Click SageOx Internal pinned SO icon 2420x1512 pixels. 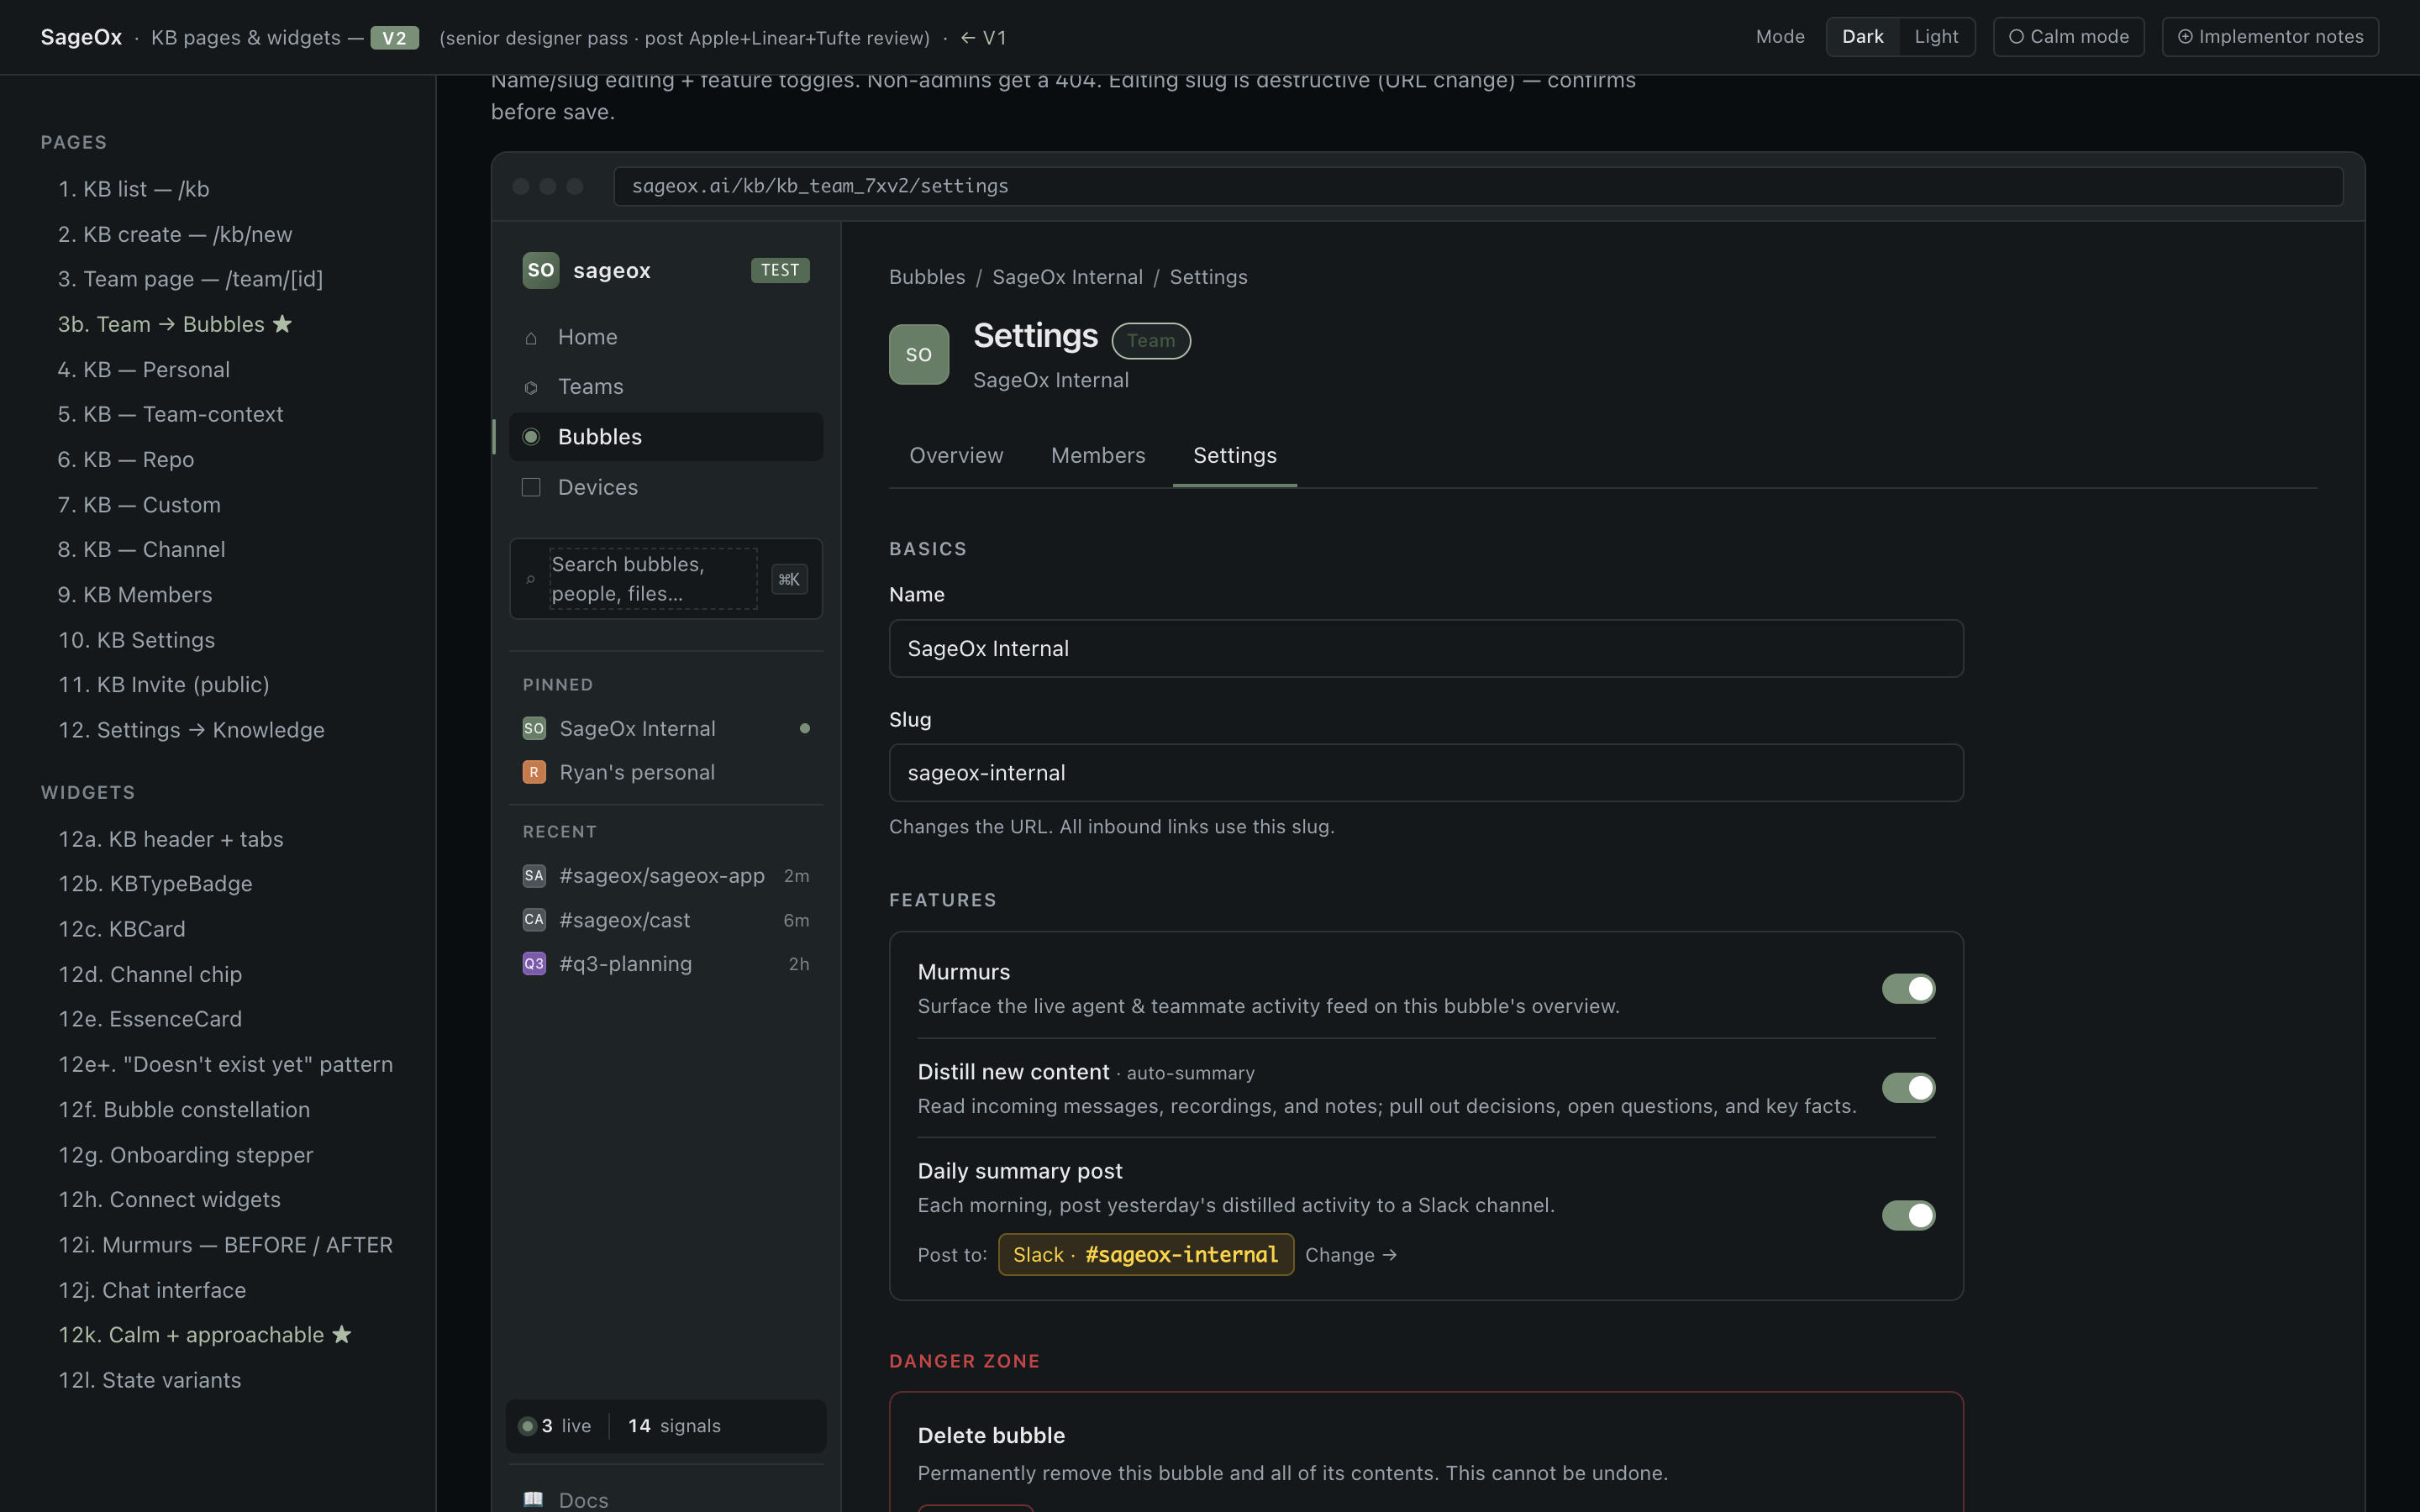pos(534,728)
